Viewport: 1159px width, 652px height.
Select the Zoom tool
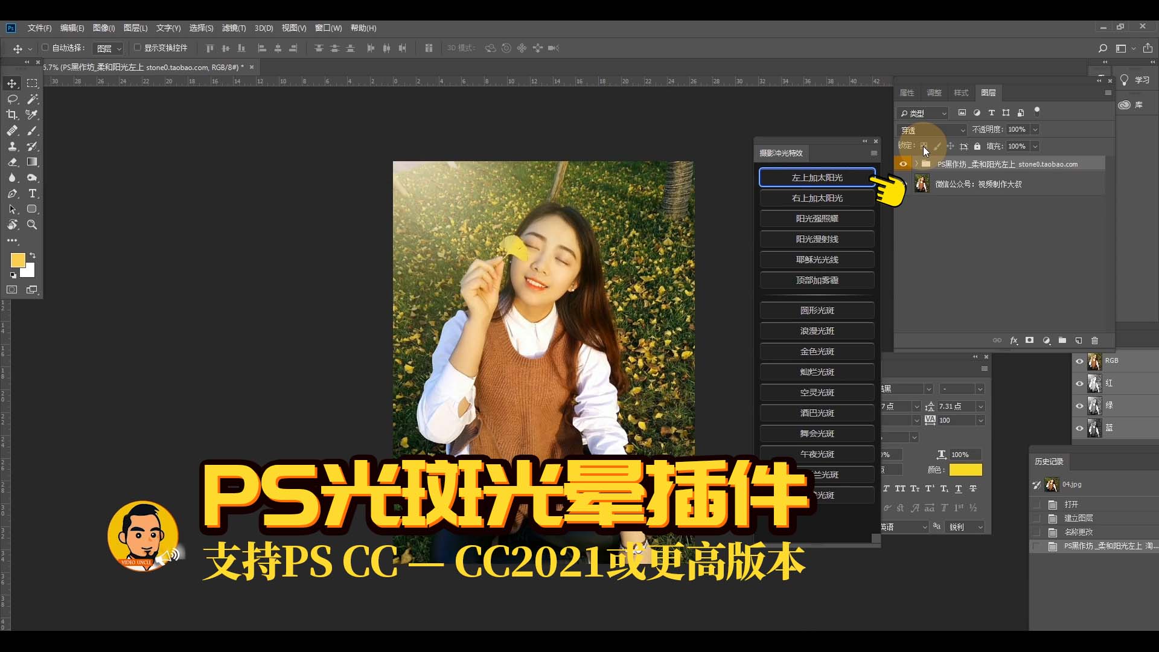click(32, 225)
